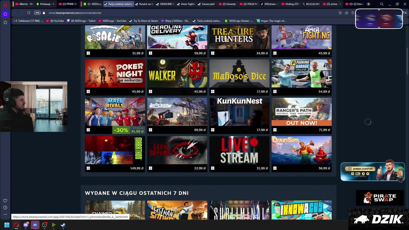Open the Last Man Sitting capsule below
Image resolution: width=409 pixels, height=230 pixels.
pyautogui.click(x=177, y=210)
